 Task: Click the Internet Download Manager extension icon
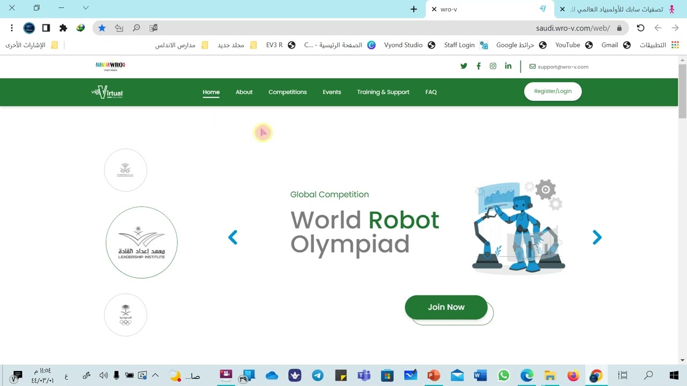coord(81,28)
